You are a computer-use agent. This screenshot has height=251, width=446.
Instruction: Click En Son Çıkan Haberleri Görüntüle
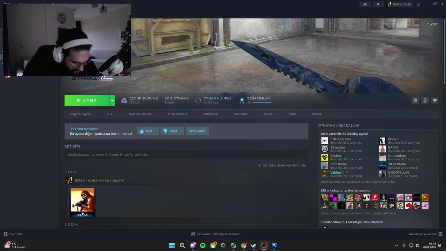282,165
